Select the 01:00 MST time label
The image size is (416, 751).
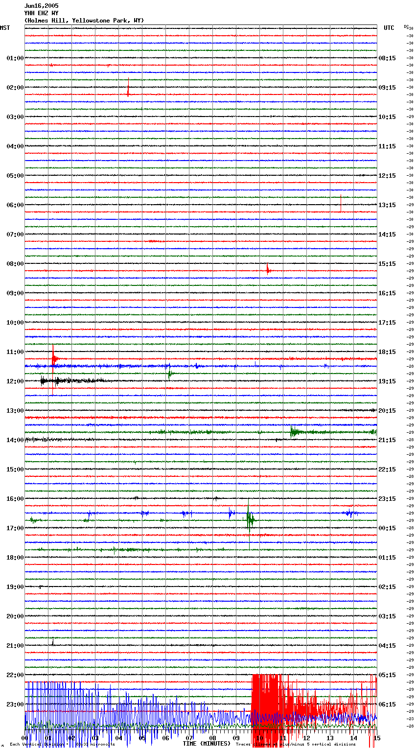coord(15,58)
